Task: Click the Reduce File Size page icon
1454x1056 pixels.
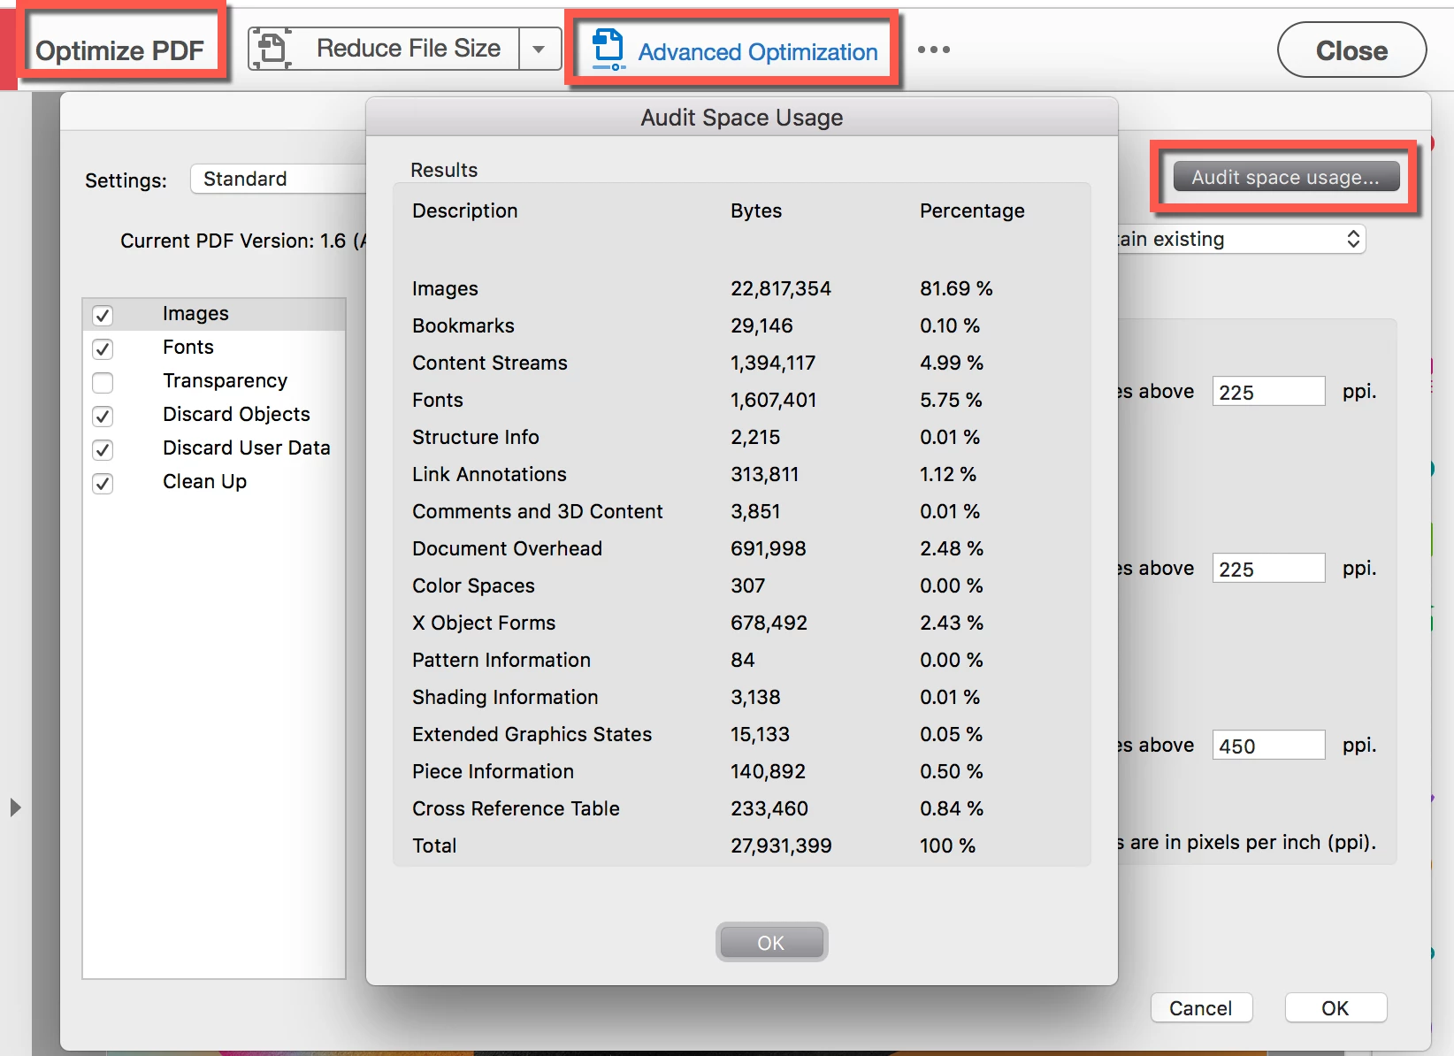Action: point(272,48)
